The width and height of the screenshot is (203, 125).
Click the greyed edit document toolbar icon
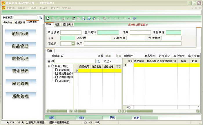click(53, 19)
